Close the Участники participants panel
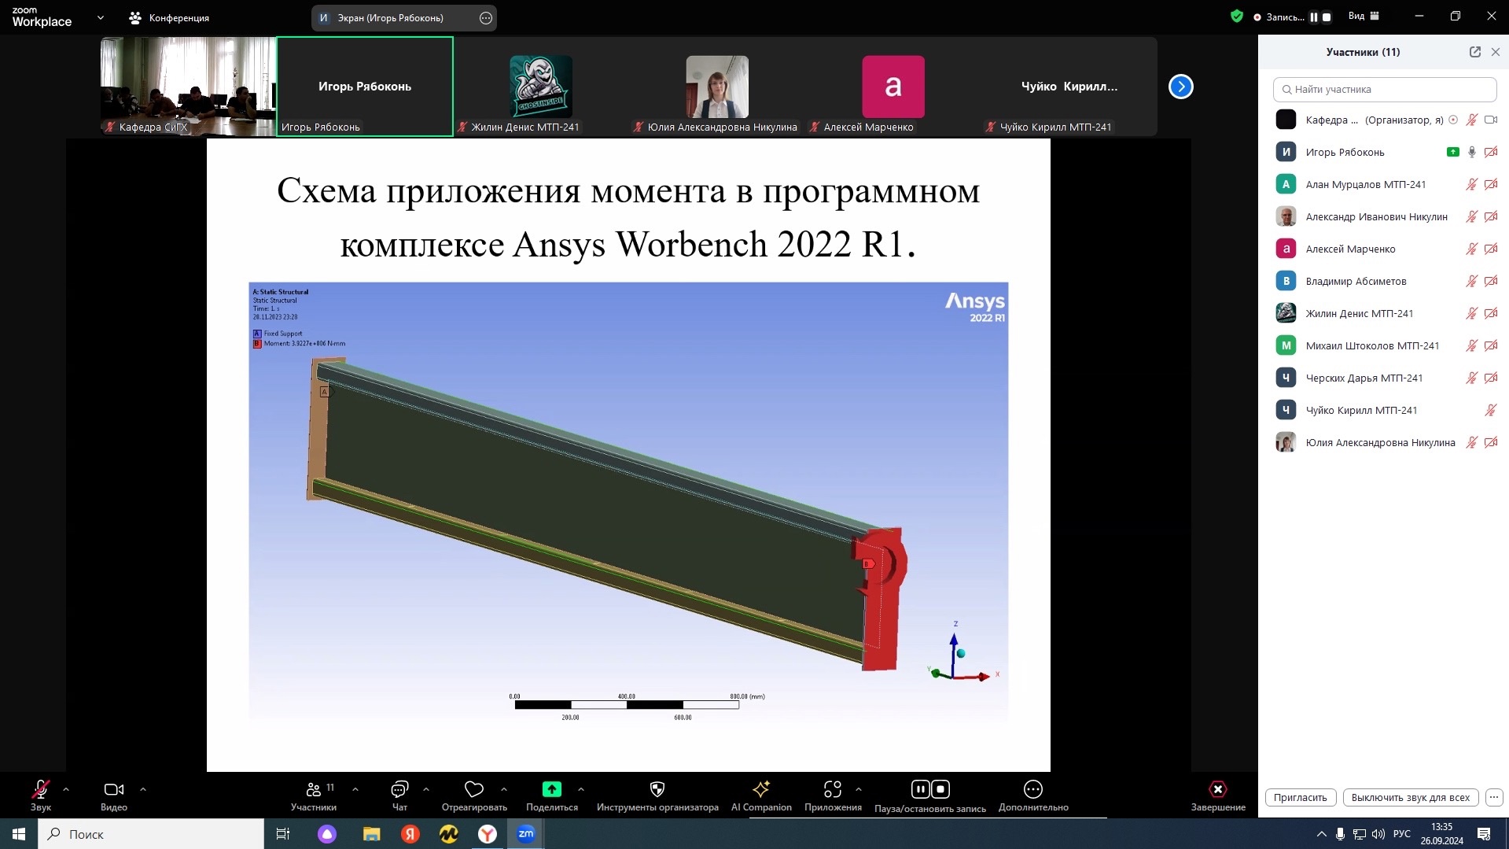The image size is (1509, 849). click(x=1496, y=52)
